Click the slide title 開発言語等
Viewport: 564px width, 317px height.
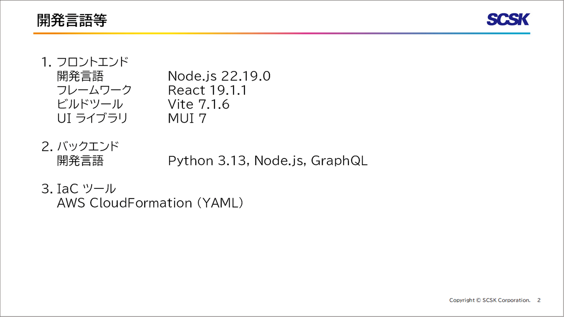pyautogui.click(x=72, y=20)
